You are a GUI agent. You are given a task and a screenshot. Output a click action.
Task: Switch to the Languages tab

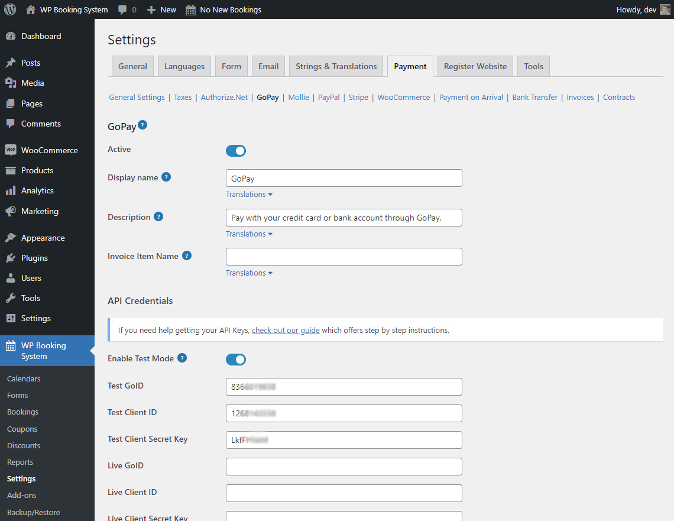[x=184, y=66]
